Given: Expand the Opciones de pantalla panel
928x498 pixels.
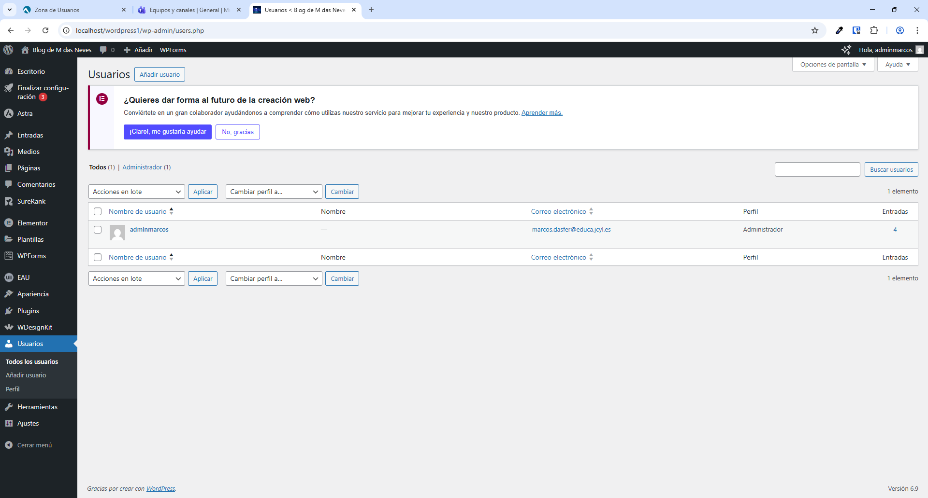Looking at the screenshot, I should point(832,64).
